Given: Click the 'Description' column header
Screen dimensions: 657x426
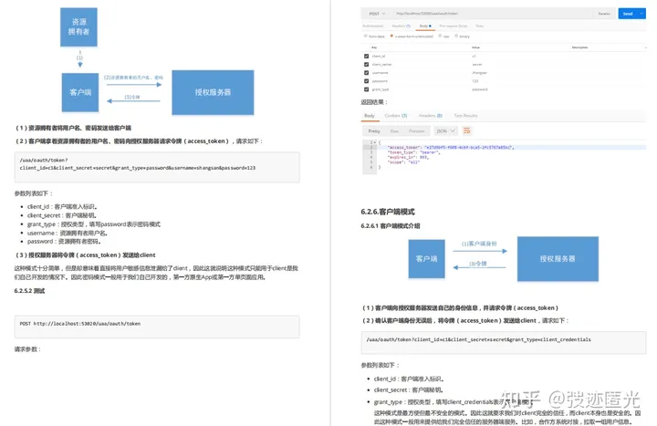Looking at the screenshot, I should coord(580,47).
